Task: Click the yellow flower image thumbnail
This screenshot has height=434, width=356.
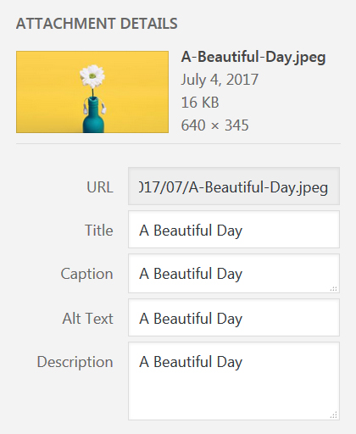Action: click(92, 92)
